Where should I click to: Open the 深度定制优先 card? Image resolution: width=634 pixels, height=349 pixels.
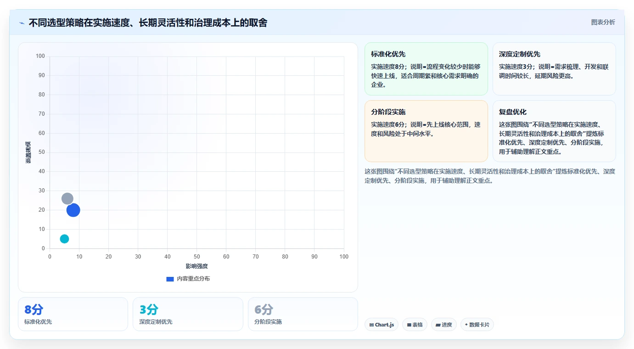554,69
